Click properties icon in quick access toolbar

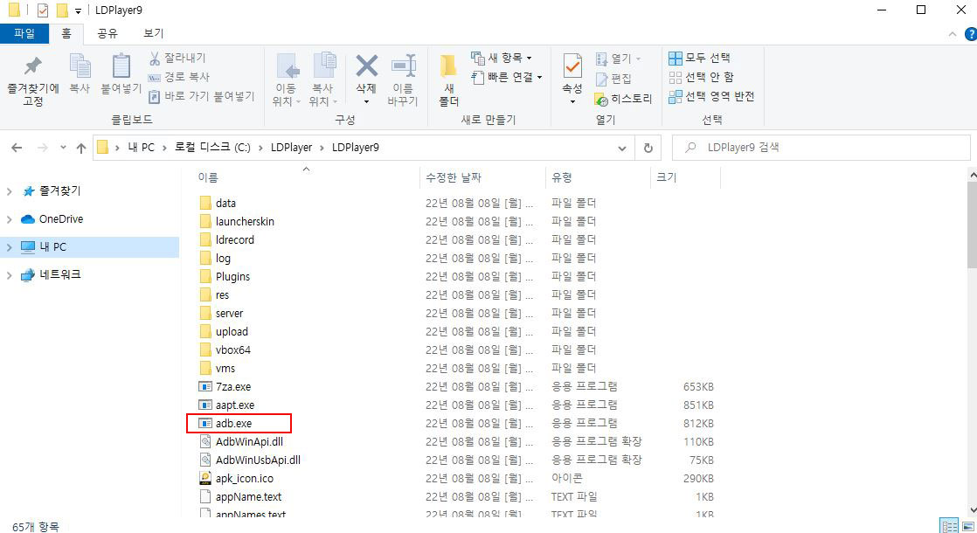click(42, 10)
